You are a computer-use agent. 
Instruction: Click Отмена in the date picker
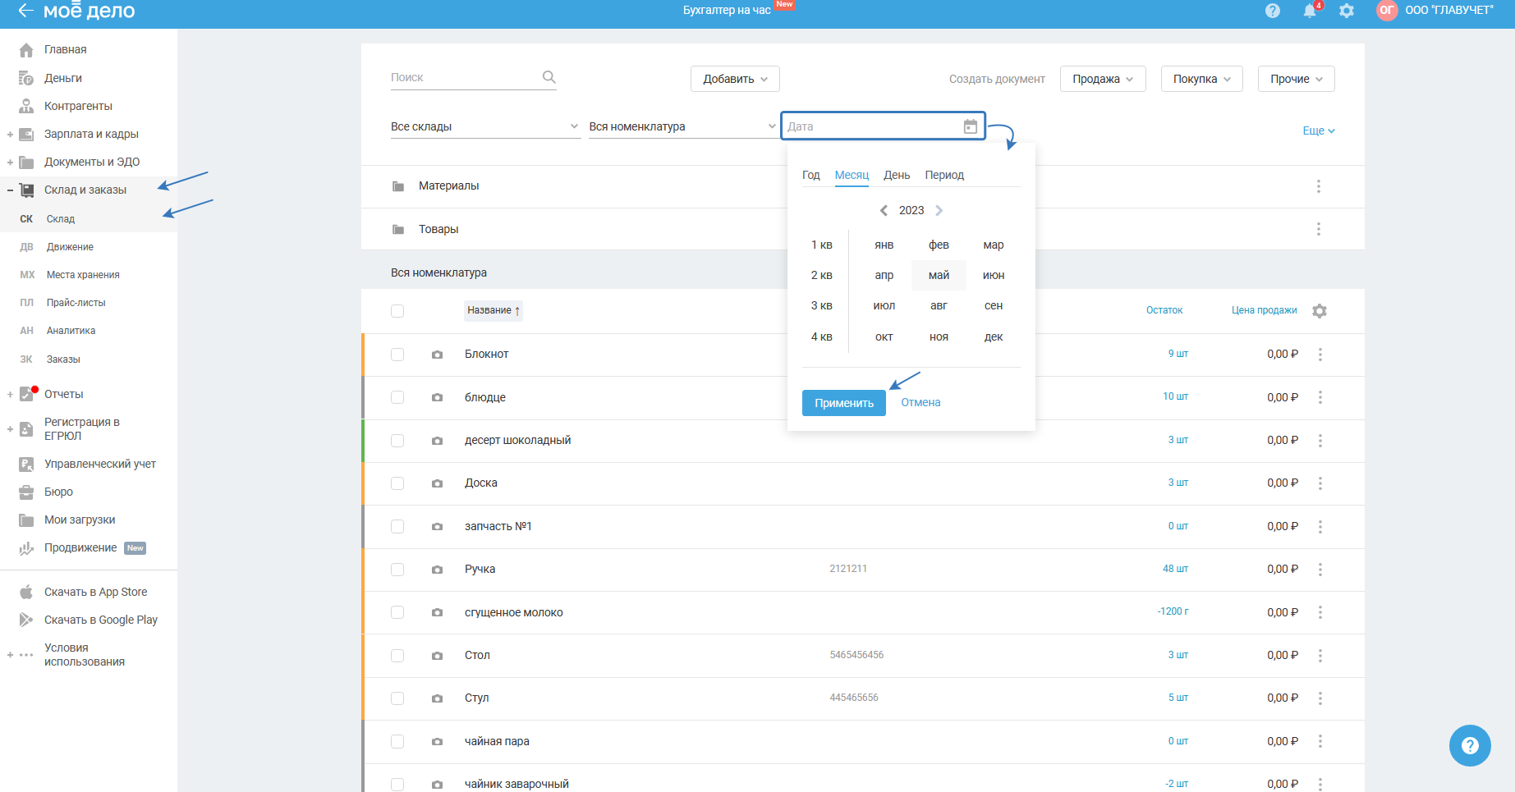920,402
